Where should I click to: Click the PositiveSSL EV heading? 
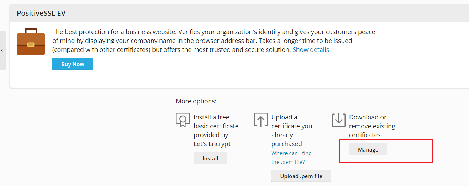[41, 13]
